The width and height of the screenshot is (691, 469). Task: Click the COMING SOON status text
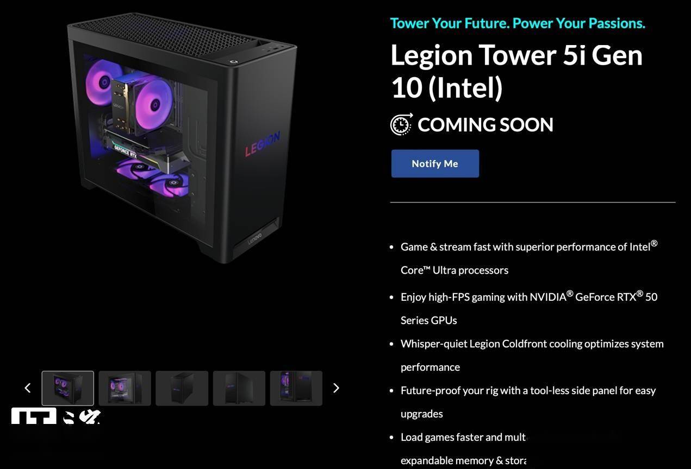[x=485, y=125]
